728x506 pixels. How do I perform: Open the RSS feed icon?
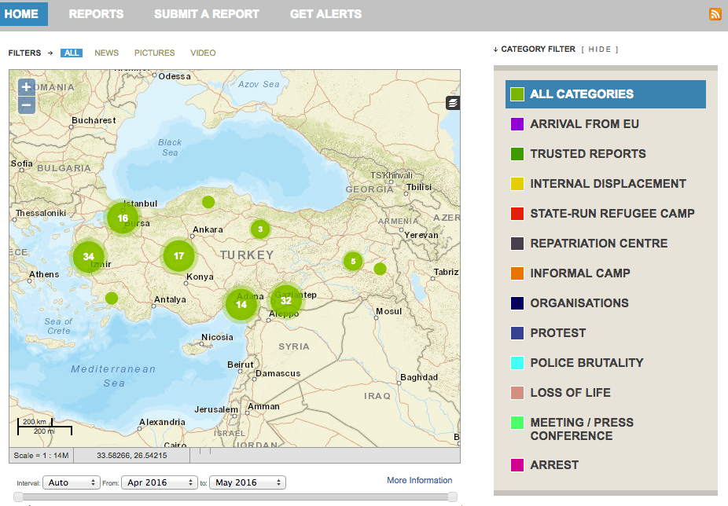coord(715,14)
